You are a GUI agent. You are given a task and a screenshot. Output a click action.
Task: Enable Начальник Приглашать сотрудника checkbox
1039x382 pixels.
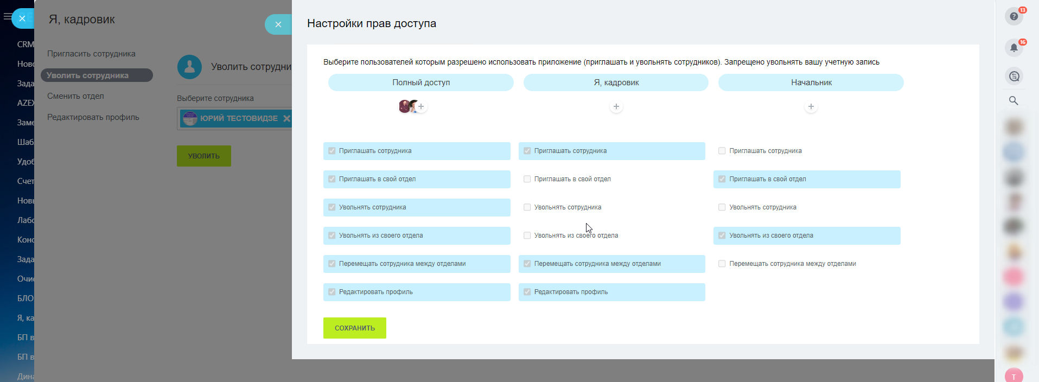point(722,151)
